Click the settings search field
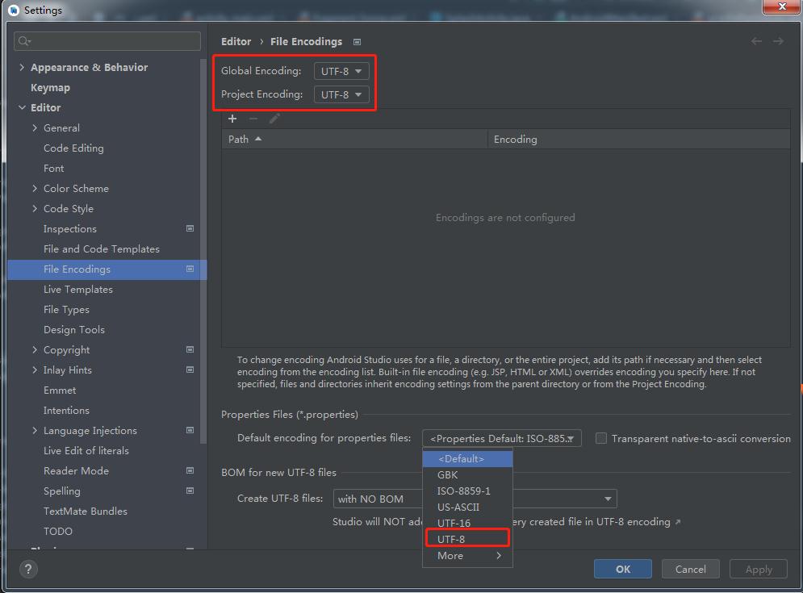 [x=107, y=41]
